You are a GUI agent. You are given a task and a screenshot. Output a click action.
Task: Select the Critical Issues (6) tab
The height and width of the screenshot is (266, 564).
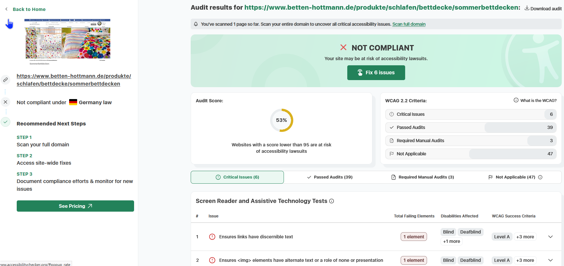[x=237, y=177]
